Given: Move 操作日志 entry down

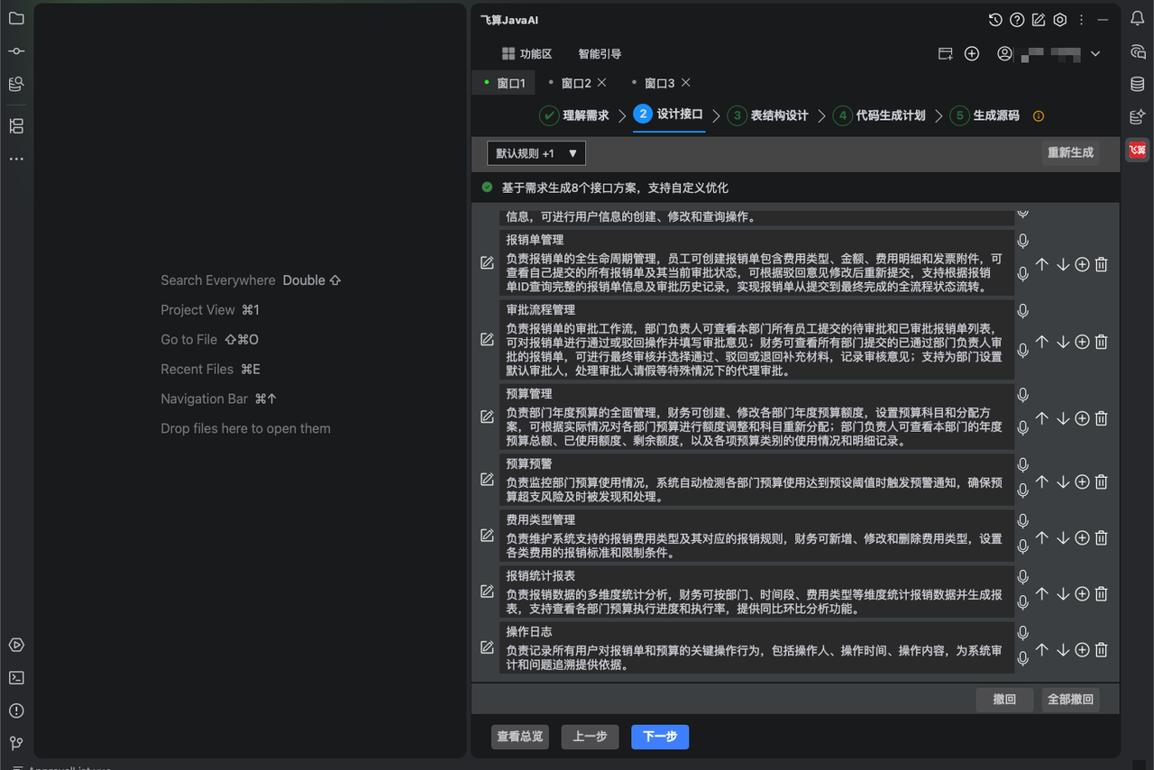Looking at the screenshot, I should 1063,650.
